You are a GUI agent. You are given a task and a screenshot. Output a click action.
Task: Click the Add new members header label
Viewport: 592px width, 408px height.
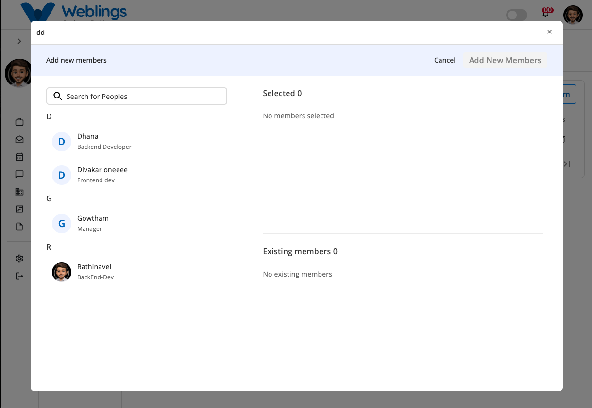click(x=76, y=60)
